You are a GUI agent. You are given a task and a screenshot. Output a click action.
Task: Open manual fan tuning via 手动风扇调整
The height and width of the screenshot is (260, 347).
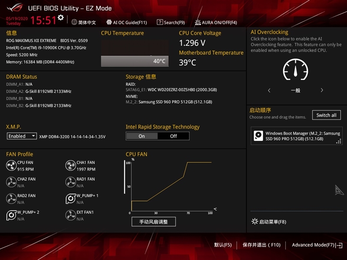pyautogui.click(x=154, y=221)
